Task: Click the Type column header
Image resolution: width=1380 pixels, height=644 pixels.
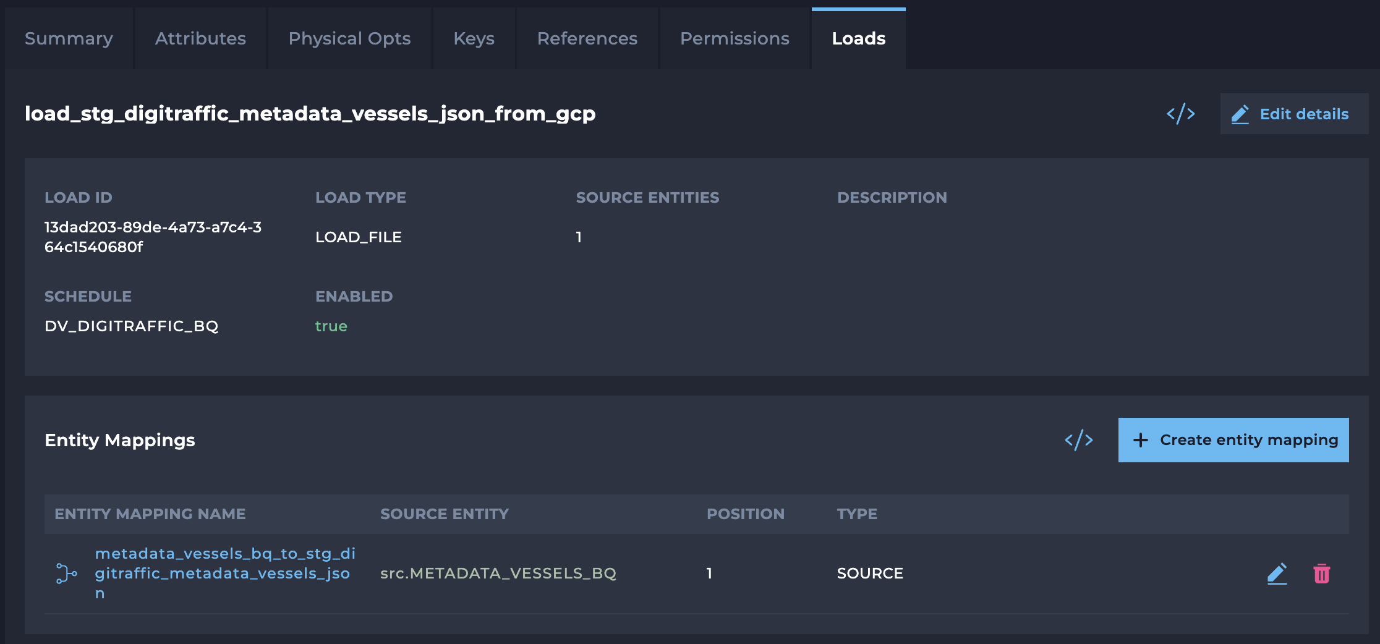Action: click(x=857, y=514)
